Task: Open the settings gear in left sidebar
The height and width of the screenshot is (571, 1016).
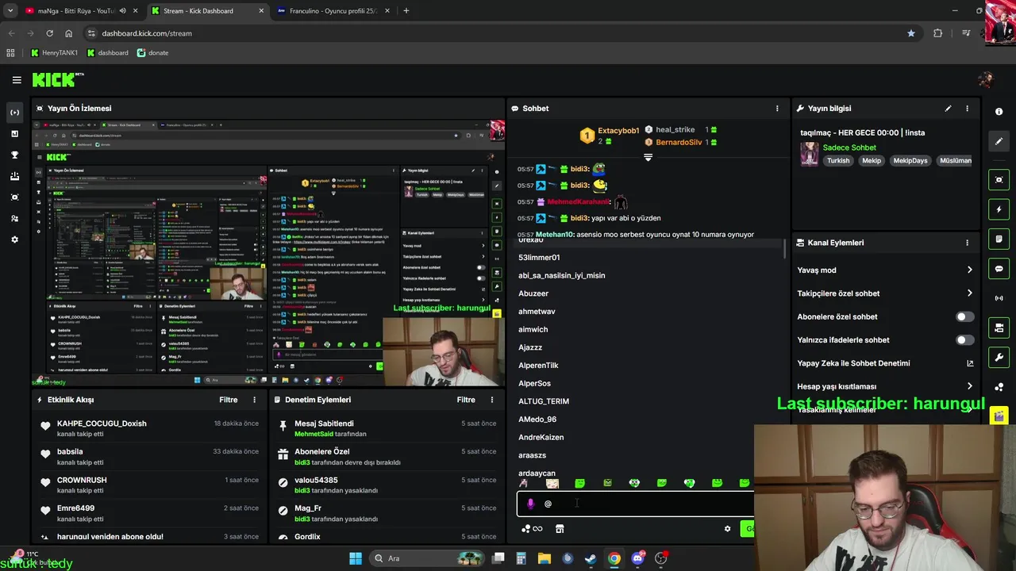Action: 14,240
